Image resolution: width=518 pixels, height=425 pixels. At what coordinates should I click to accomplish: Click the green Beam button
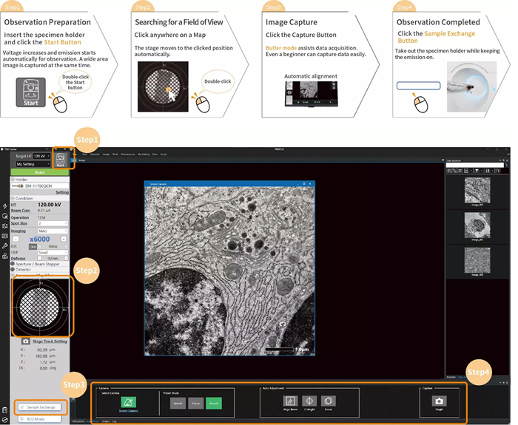click(x=40, y=172)
